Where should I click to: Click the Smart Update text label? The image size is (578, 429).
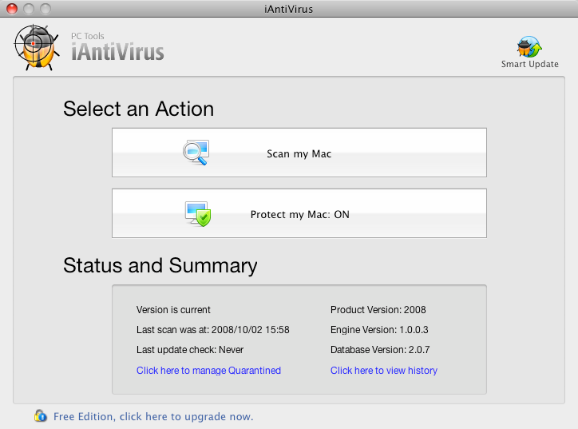point(529,65)
